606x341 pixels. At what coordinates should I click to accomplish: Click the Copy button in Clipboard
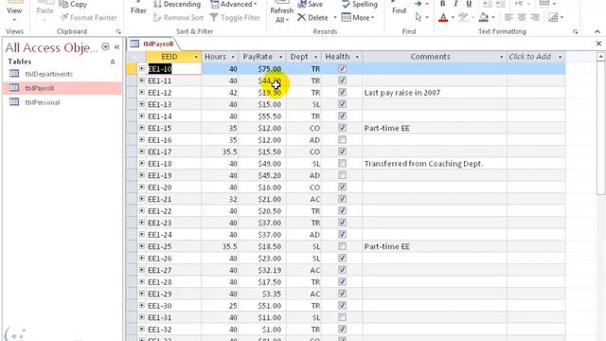pyautogui.click(x=73, y=5)
